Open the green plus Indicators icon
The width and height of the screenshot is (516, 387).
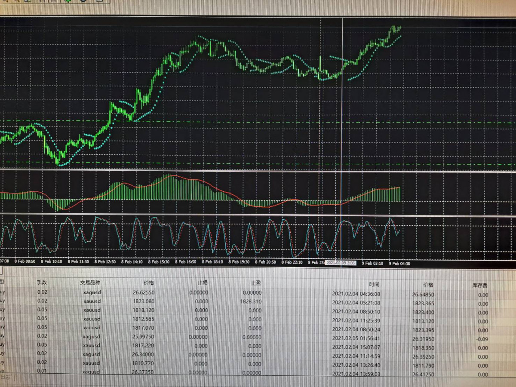tap(68, 1)
